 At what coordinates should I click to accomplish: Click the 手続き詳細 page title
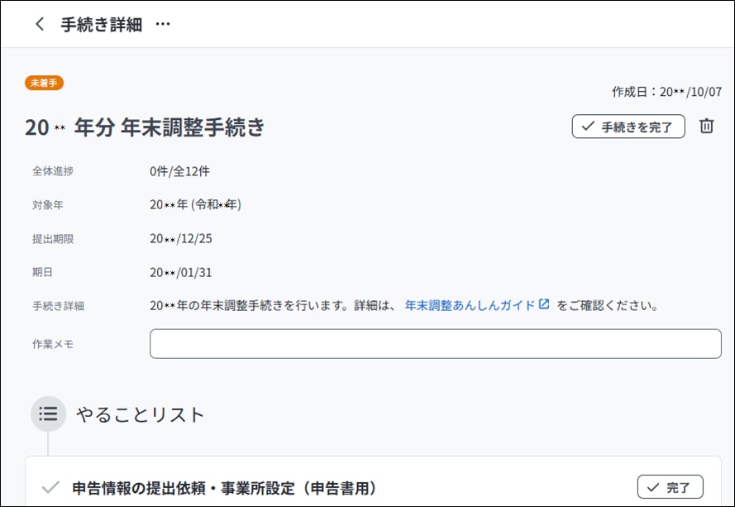pos(101,25)
